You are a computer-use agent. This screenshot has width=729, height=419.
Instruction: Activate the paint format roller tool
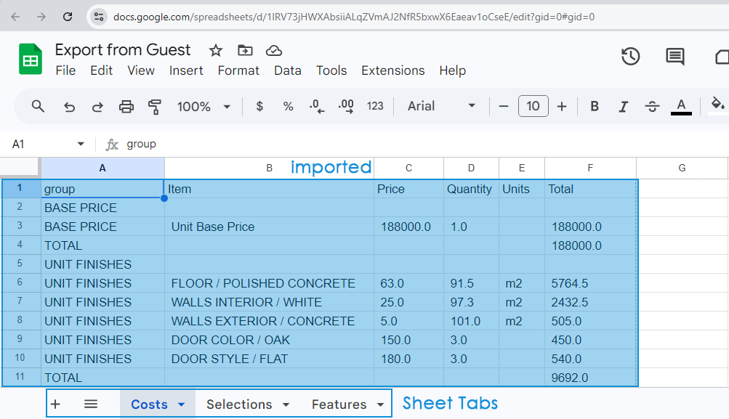point(154,107)
